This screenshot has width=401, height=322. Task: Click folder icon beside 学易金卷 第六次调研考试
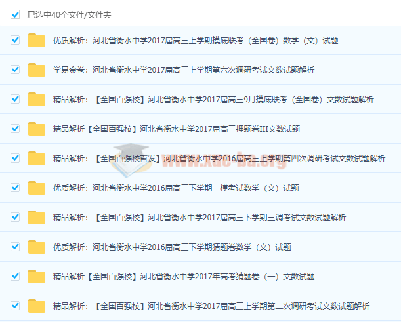click(x=37, y=70)
